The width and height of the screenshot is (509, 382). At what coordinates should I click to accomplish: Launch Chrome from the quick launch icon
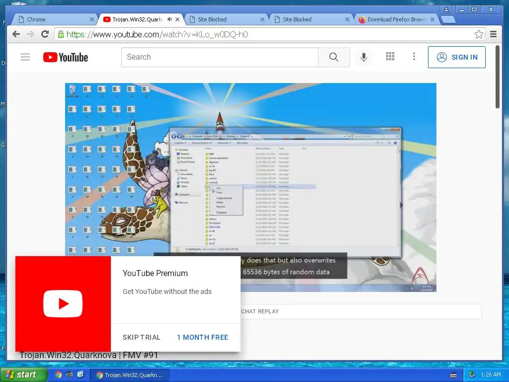pyautogui.click(x=58, y=375)
